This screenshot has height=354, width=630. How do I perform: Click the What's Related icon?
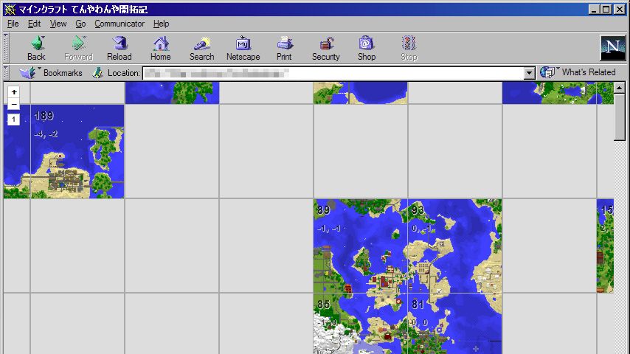coord(547,72)
